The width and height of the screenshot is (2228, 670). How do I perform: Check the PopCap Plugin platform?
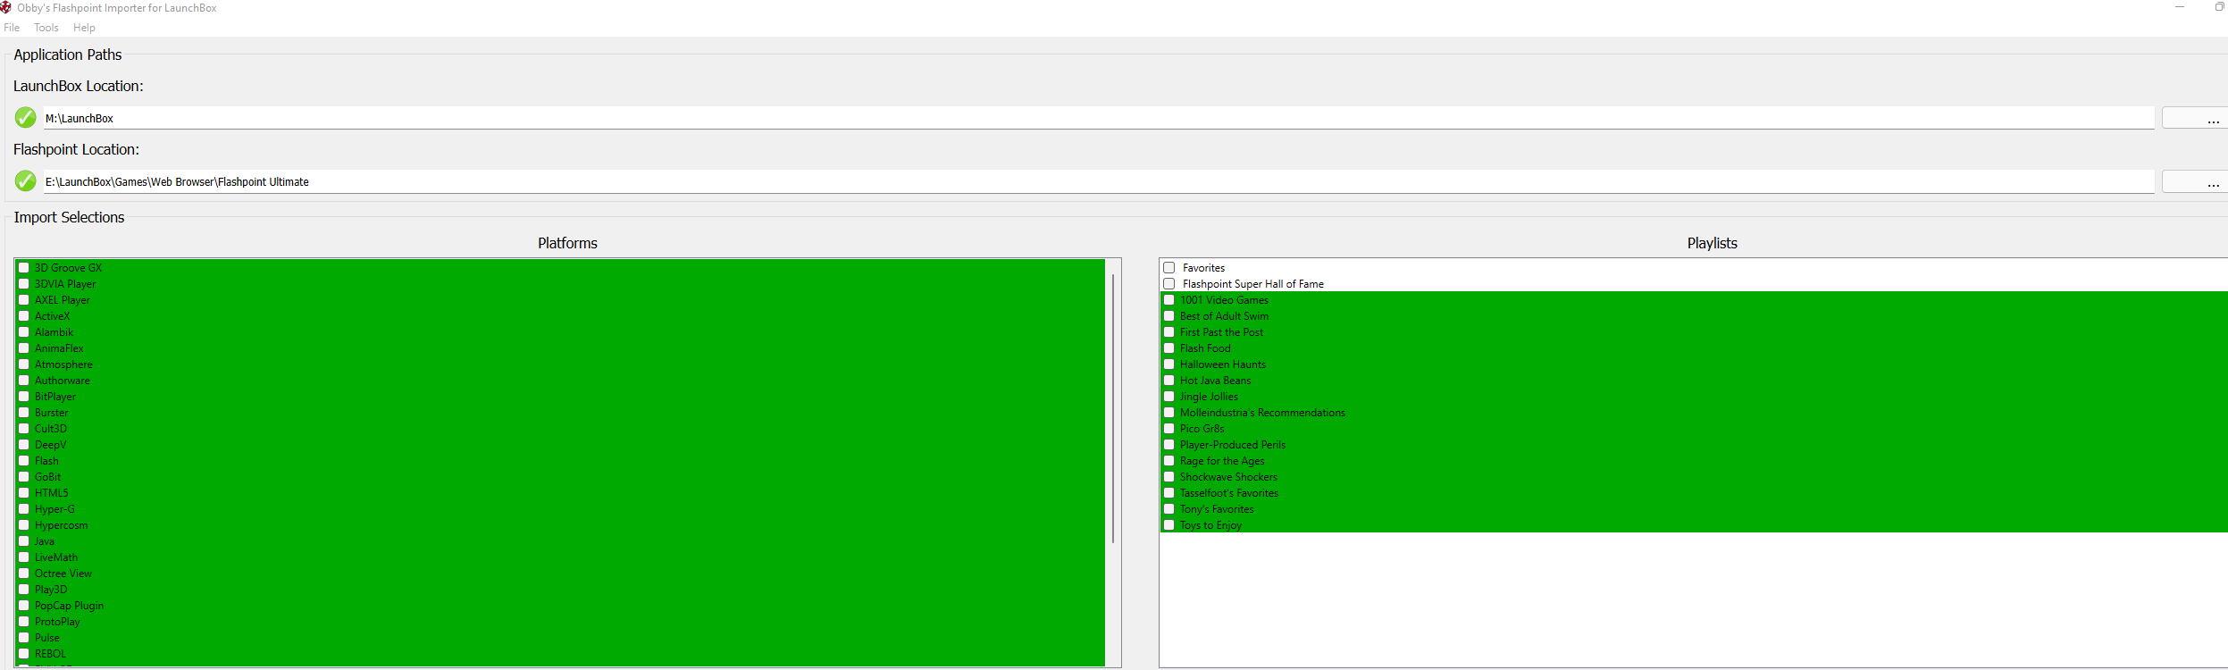point(24,605)
